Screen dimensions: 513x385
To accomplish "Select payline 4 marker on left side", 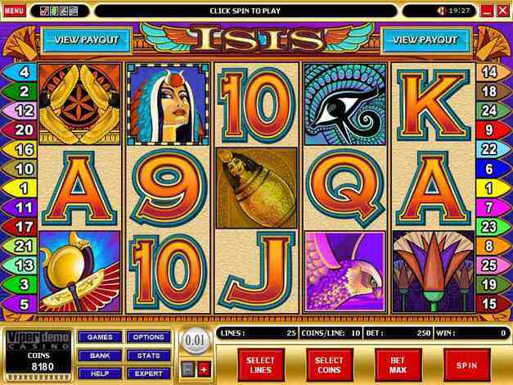I will 20,72.
